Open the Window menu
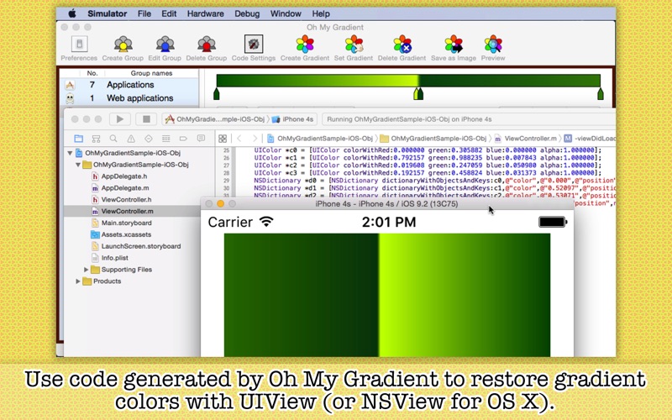672x420 pixels. click(286, 13)
